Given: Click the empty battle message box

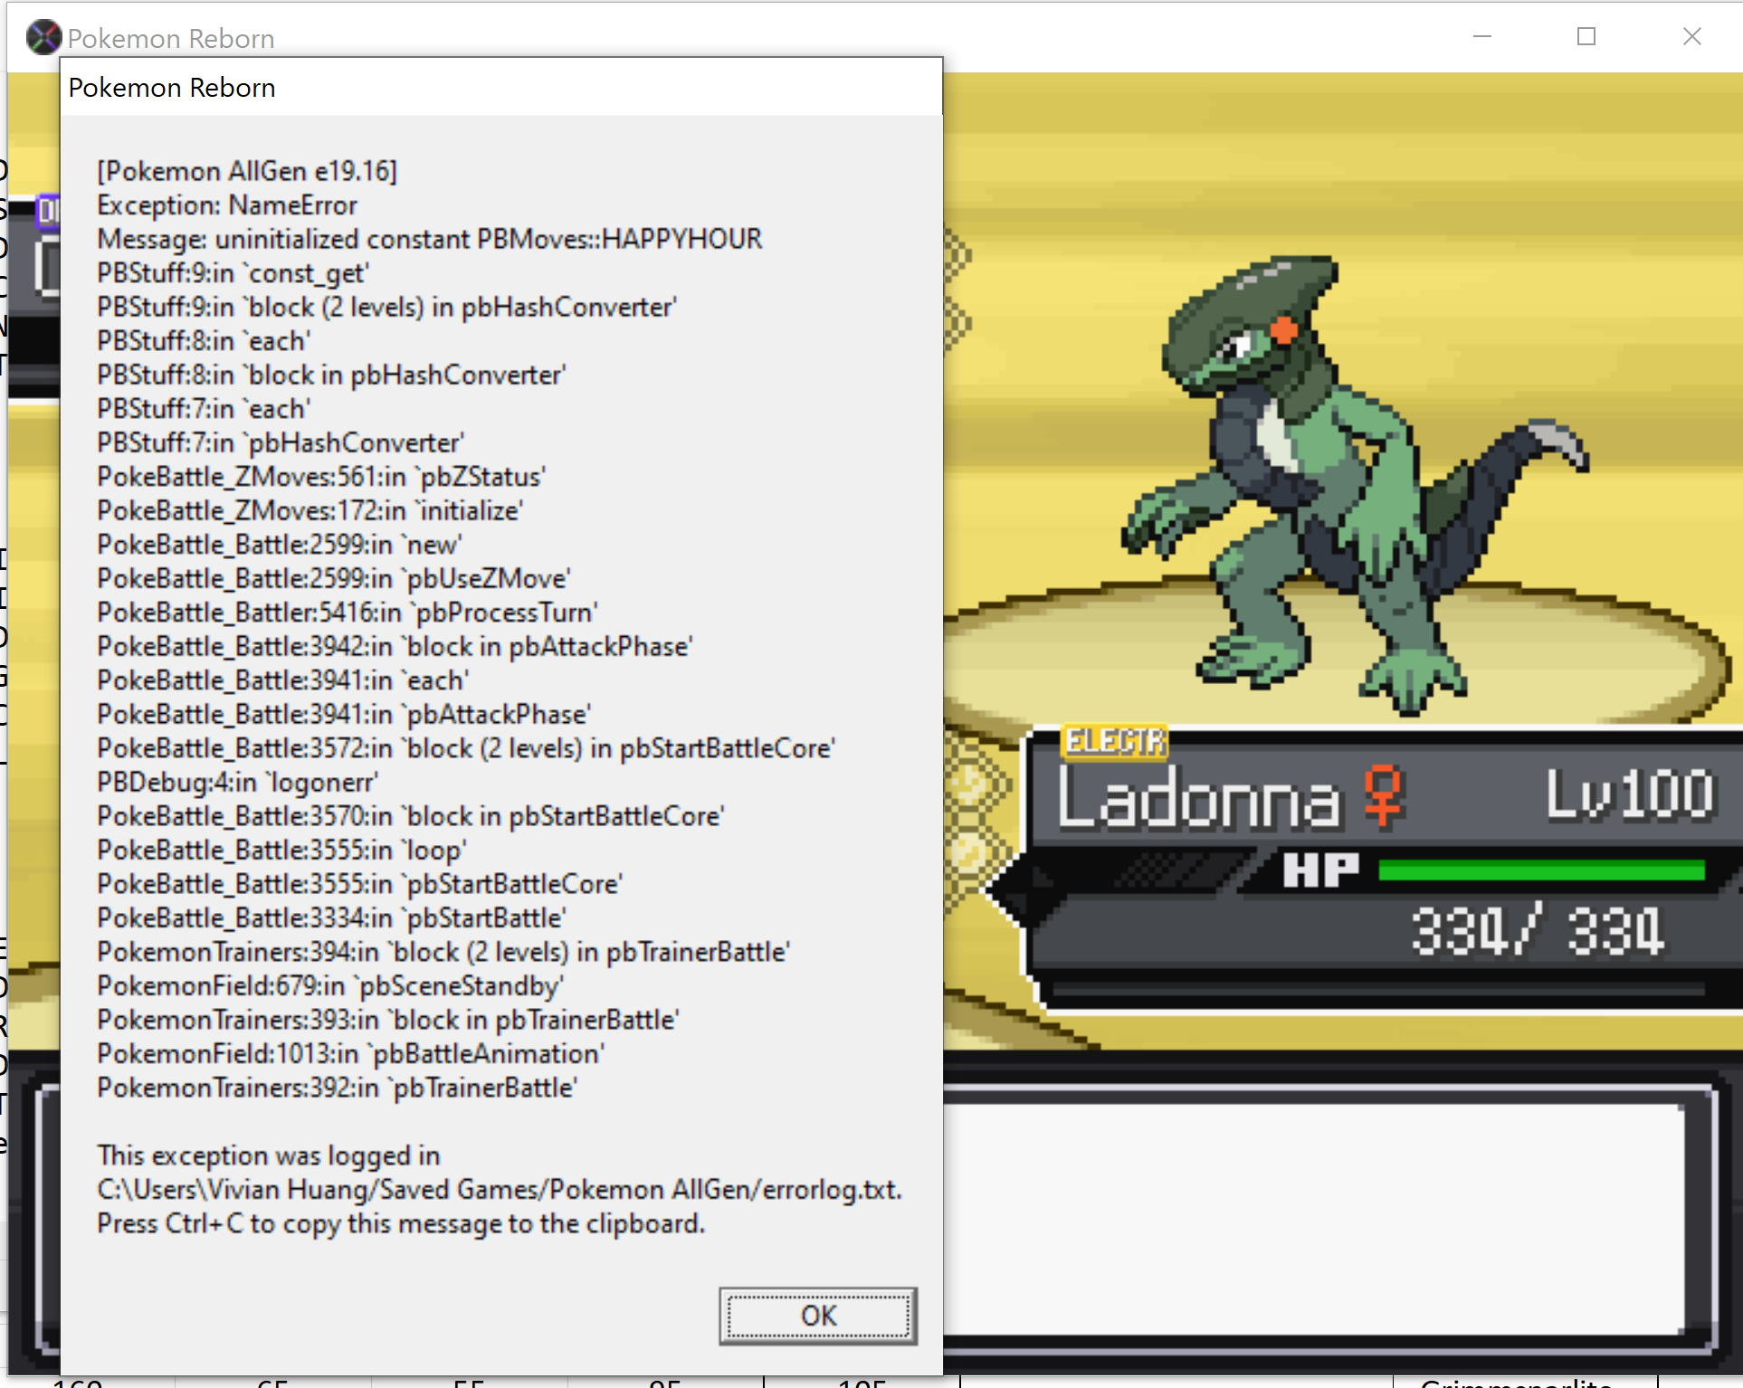Looking at the screenshot, I should pyautogui.click(x=1312, y=1217).
